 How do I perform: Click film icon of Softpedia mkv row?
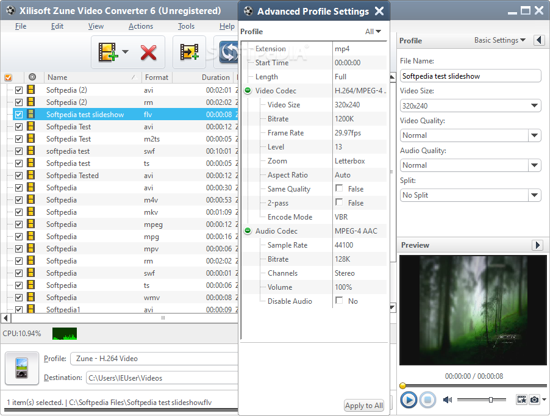coord(31,212)
